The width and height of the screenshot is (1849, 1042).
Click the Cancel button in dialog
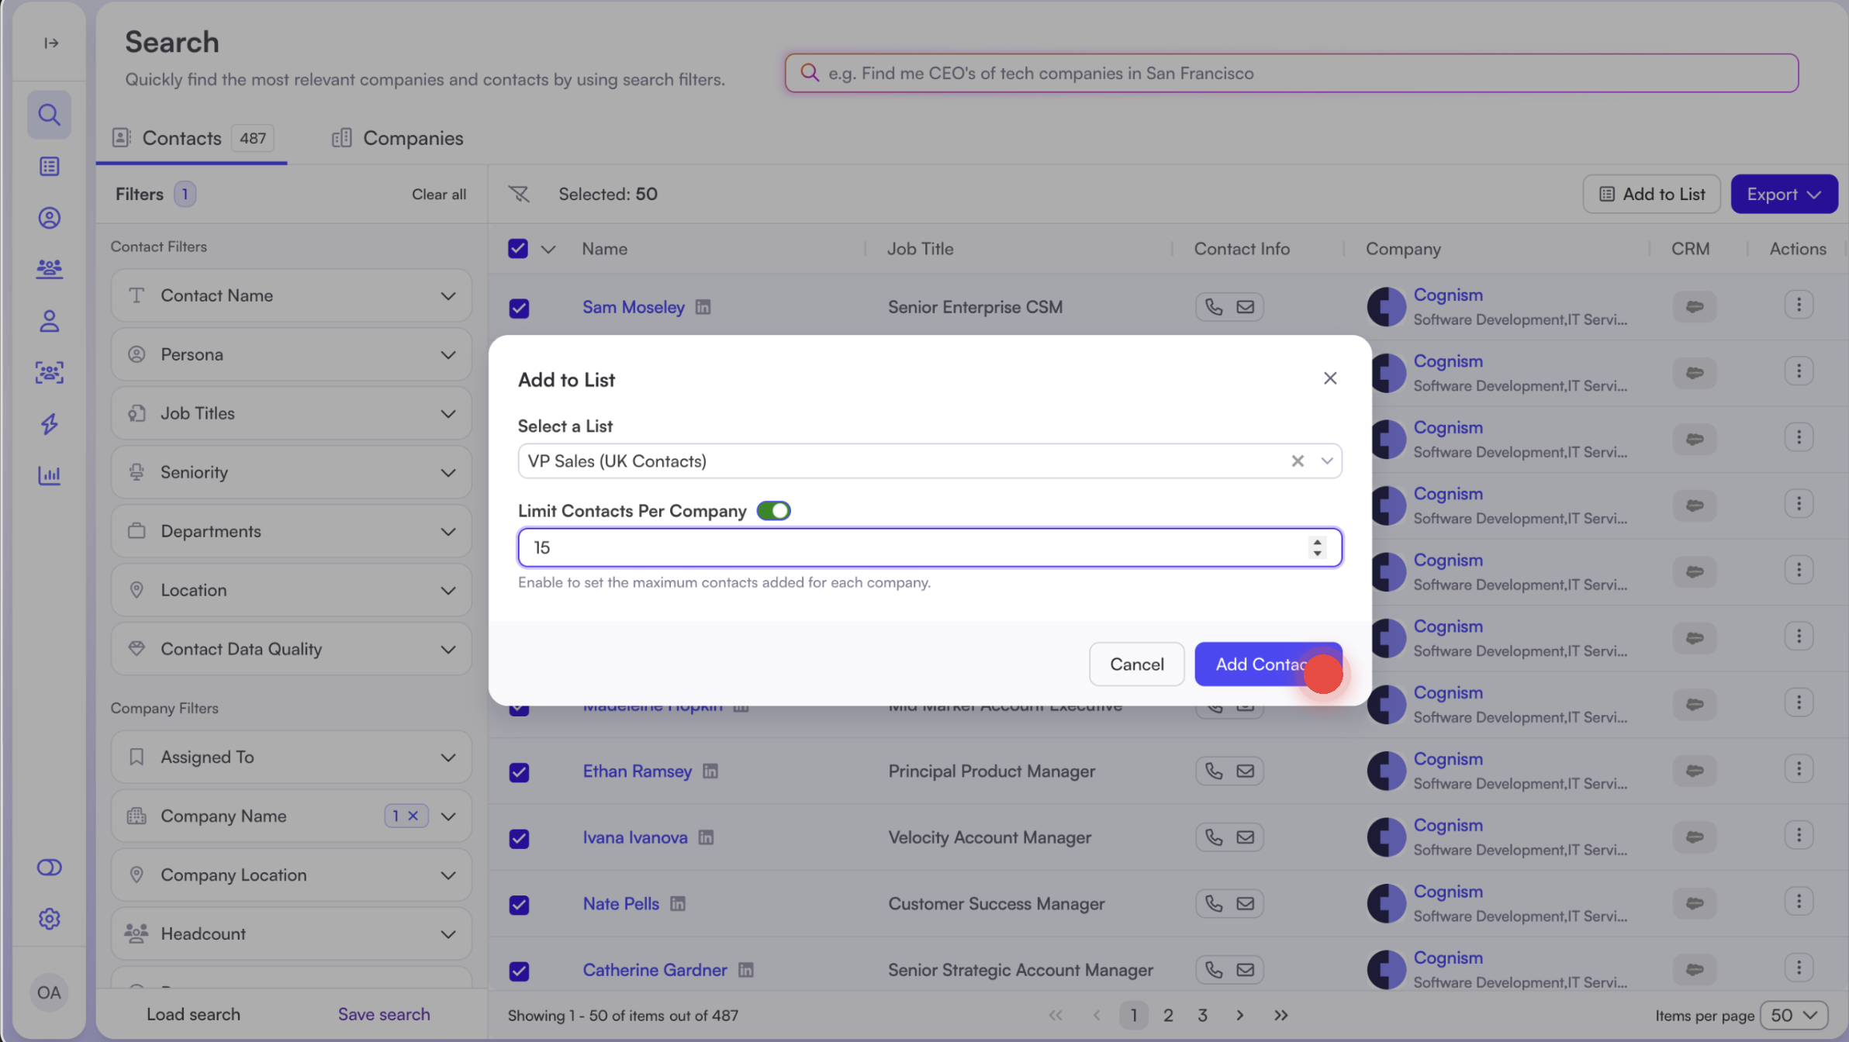click(x=1136, y=664)
